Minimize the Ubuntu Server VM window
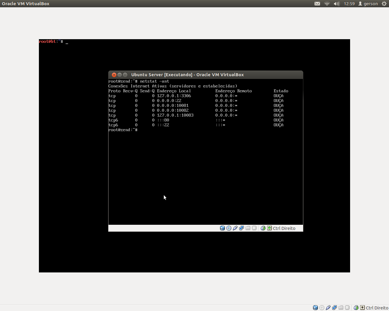 [120, 75]
